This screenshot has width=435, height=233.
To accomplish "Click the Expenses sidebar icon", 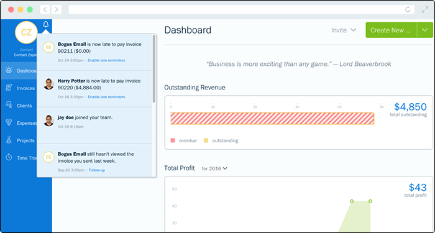I will click(9, 123).
